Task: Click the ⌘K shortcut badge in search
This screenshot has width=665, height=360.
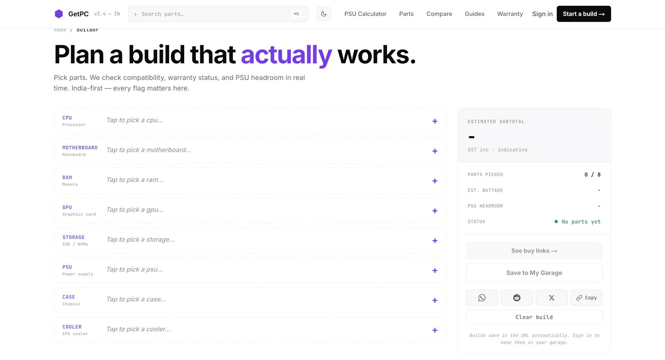Action: (x=296, y=14)
